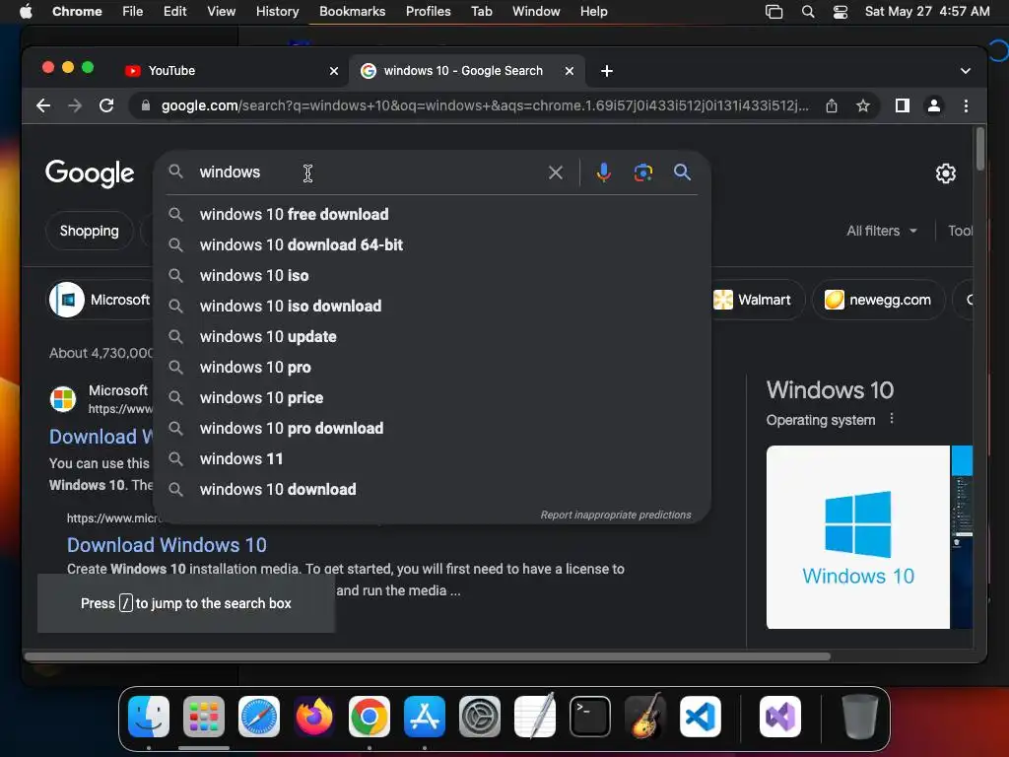Open System Settings from the Dock

[x=480, y=717]
